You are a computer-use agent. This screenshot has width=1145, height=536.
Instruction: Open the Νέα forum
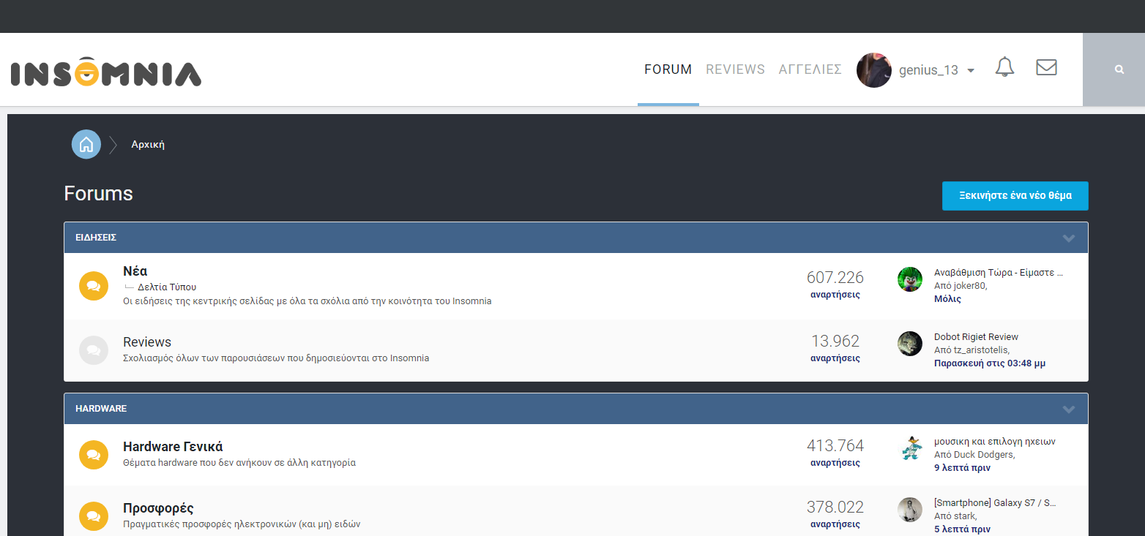click(x=135, y=271)
